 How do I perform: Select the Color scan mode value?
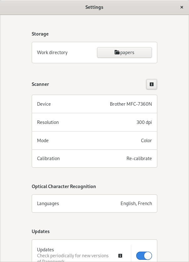click(x=146, y=141)
